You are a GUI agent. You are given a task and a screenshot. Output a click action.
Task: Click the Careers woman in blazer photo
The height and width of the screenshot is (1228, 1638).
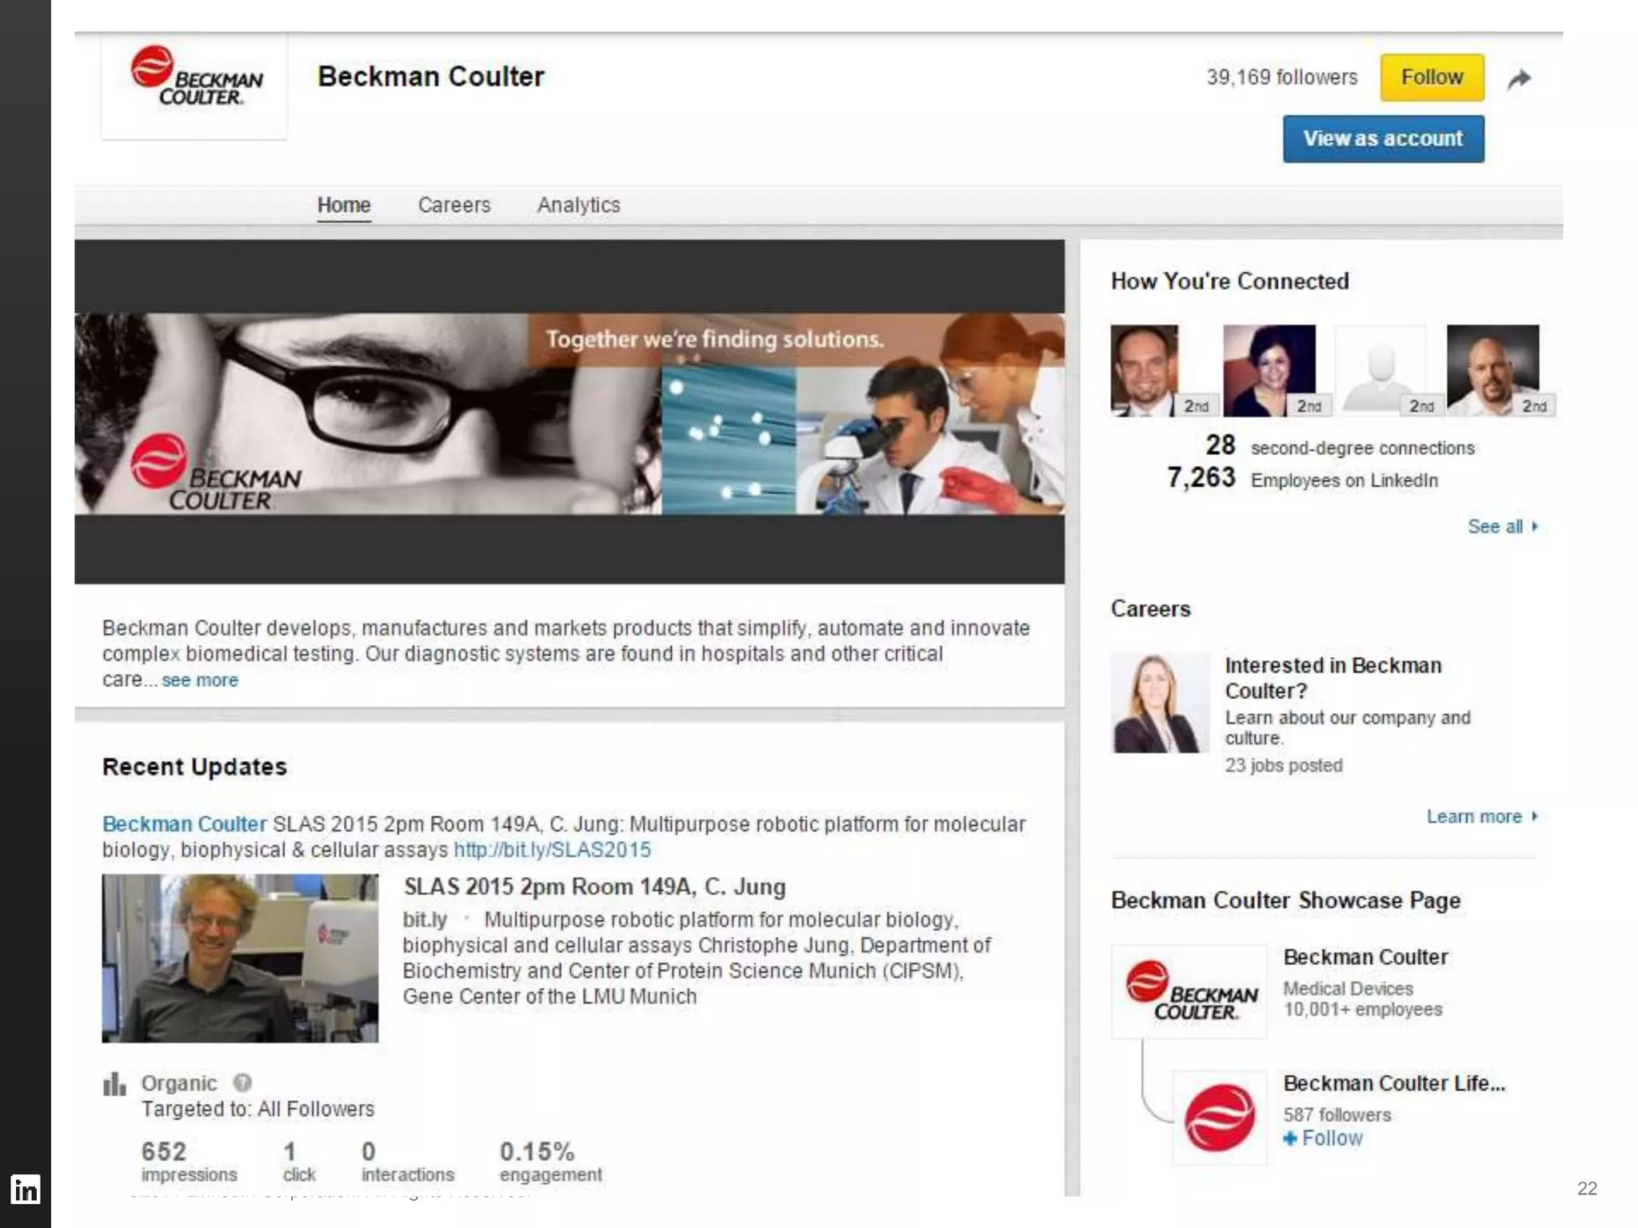tap(1160, 703)
